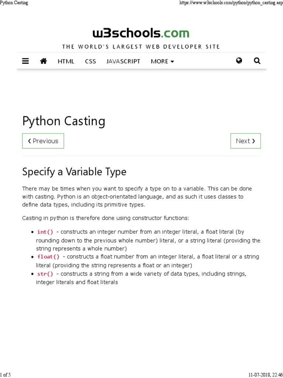Click the int() code keyword
Viewport: 283px width, 378px height.
click(x=45, y=232)
